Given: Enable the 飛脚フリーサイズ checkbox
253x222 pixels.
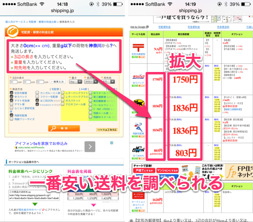Looking at the screenshot, I should 12,119.
